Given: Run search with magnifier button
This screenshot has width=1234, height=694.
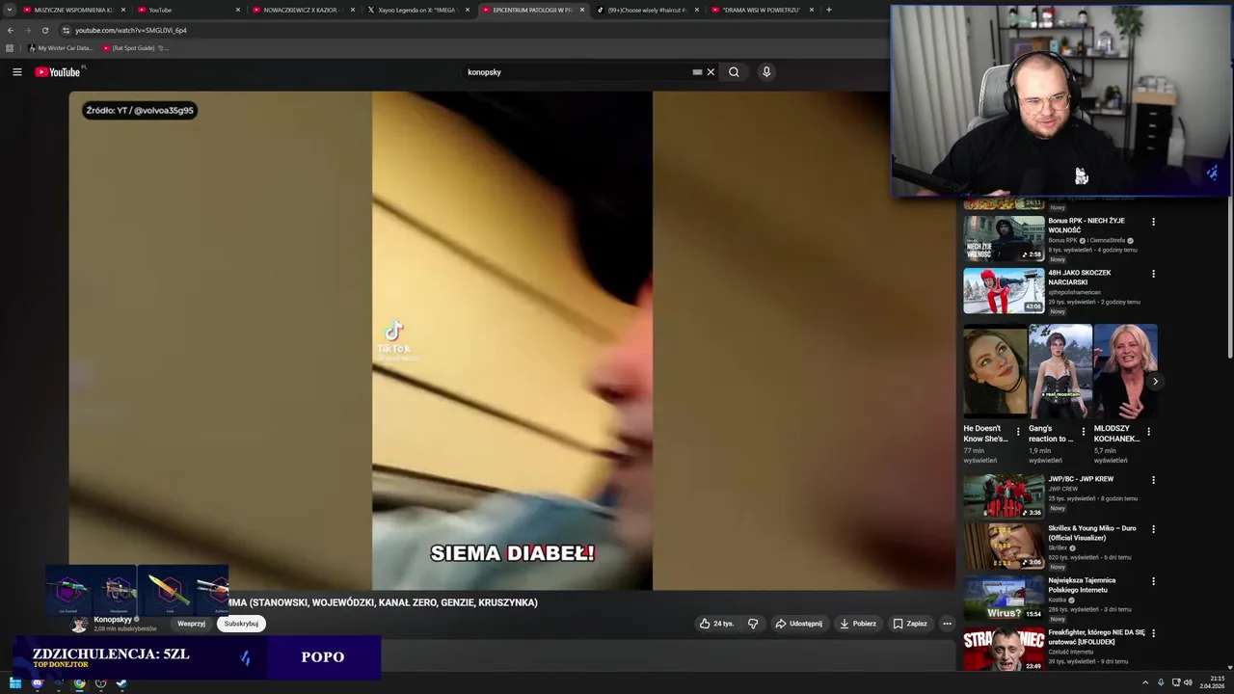Looking at the screenshot, I should pos(734,72).
